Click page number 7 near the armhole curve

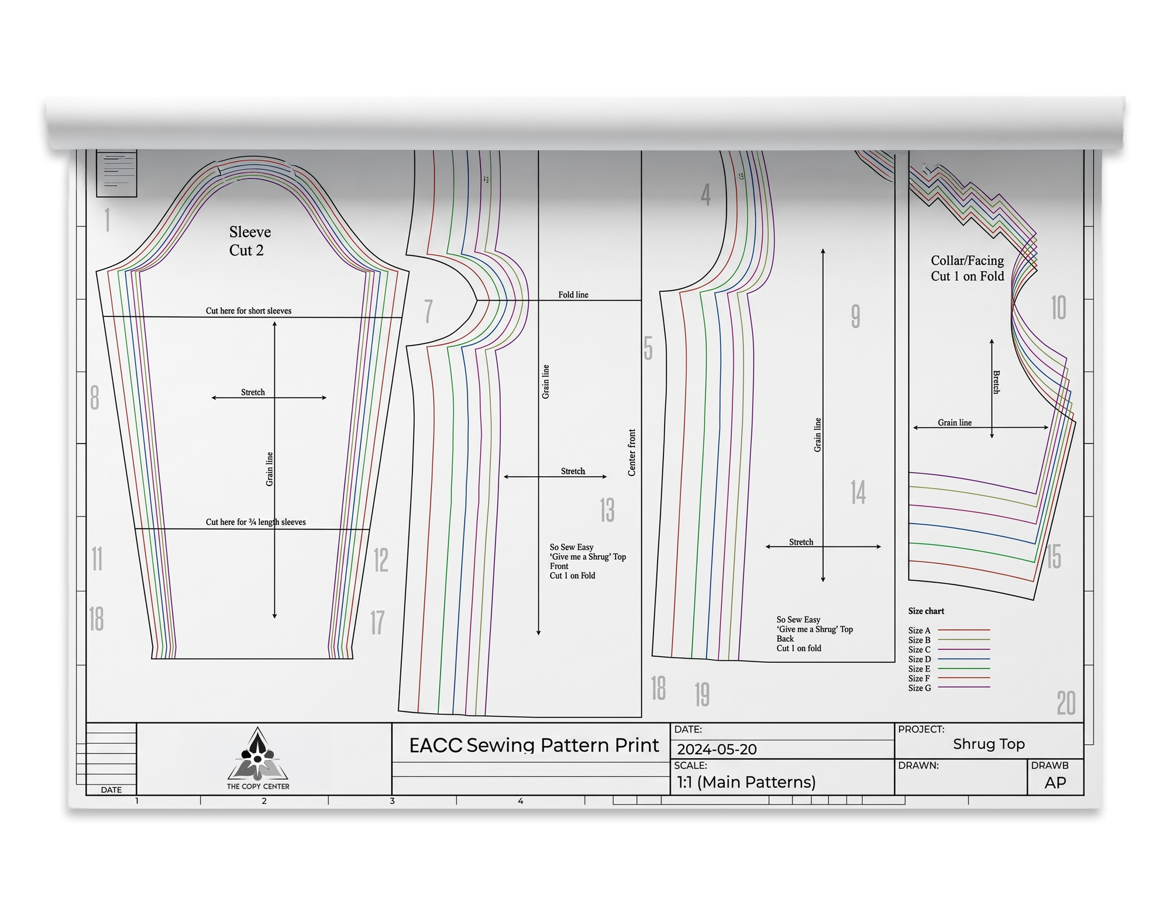click(429, 311)
